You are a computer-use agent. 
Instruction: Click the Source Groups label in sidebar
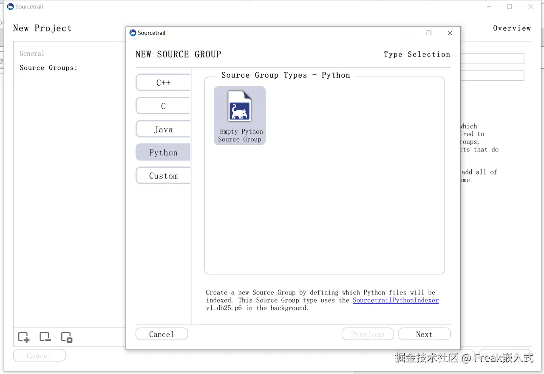(48, 67)
